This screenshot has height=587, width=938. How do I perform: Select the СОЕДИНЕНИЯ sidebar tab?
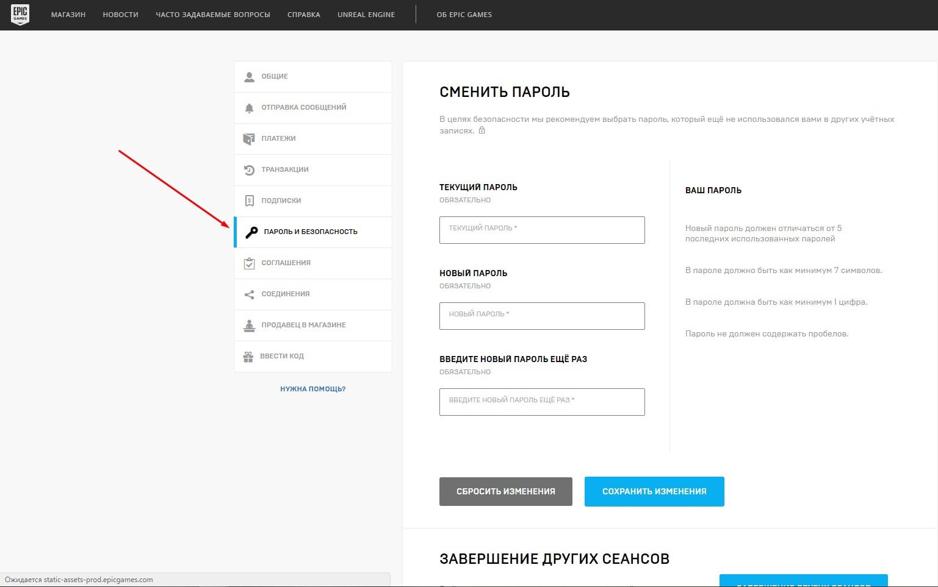313,294
